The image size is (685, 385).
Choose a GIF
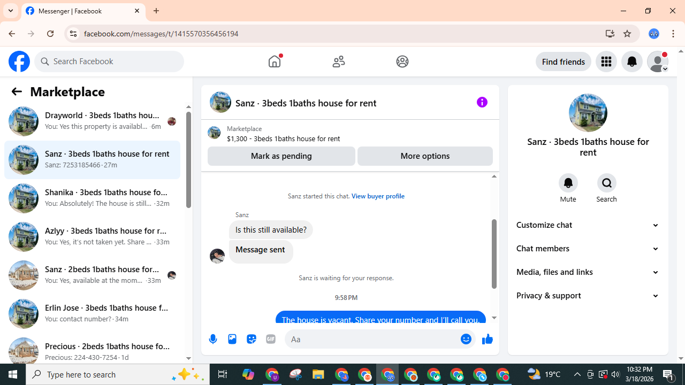271,339
